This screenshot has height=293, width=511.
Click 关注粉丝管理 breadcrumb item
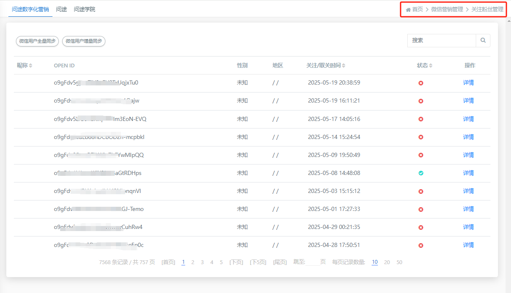pyautogui.click(x=487, y=9)
